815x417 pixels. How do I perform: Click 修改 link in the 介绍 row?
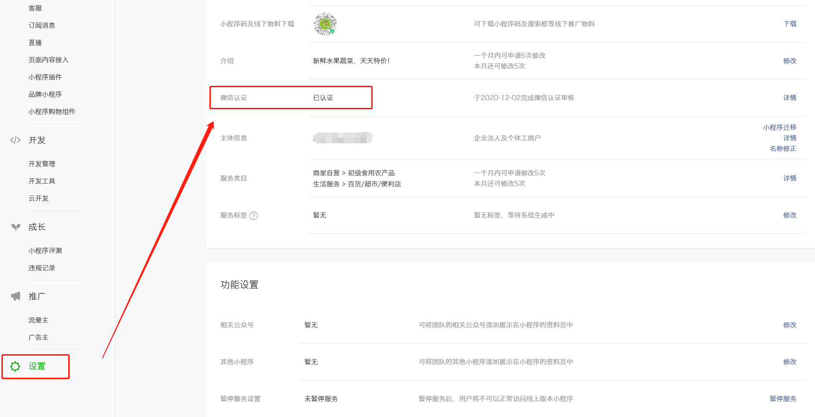(x=790, y=61)
